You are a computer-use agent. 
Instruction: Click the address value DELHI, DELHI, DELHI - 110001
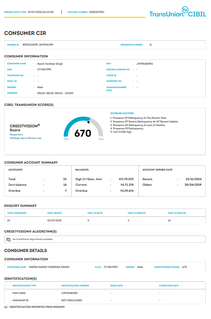pos(55,93)
